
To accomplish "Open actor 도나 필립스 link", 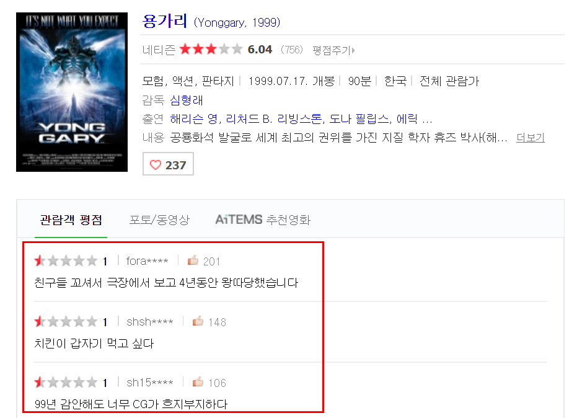I will click(359, 119).
